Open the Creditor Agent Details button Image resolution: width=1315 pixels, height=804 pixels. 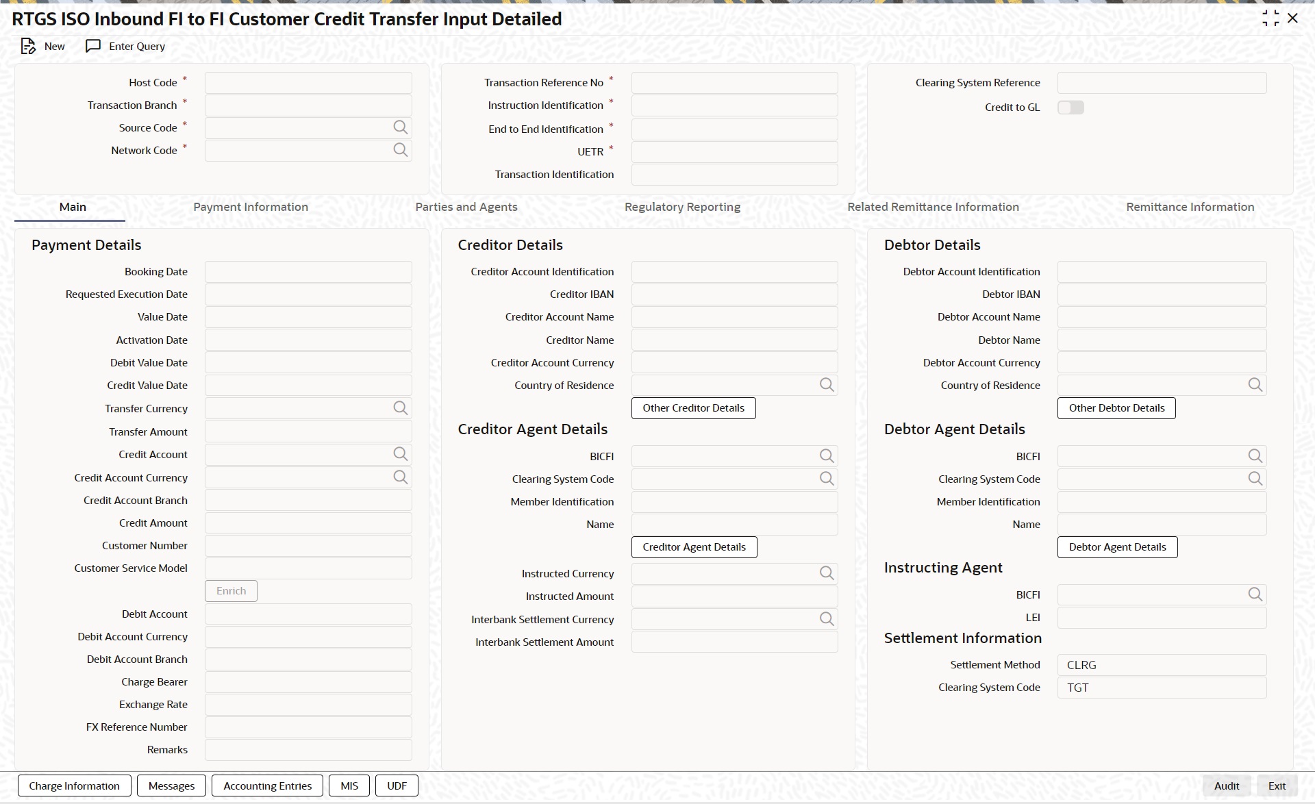point(694,547)
